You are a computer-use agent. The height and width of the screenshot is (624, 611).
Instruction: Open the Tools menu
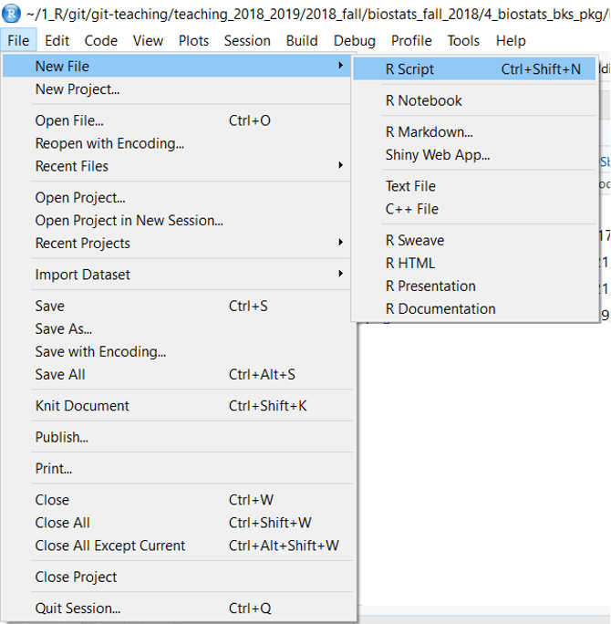[x=463, y=40]
